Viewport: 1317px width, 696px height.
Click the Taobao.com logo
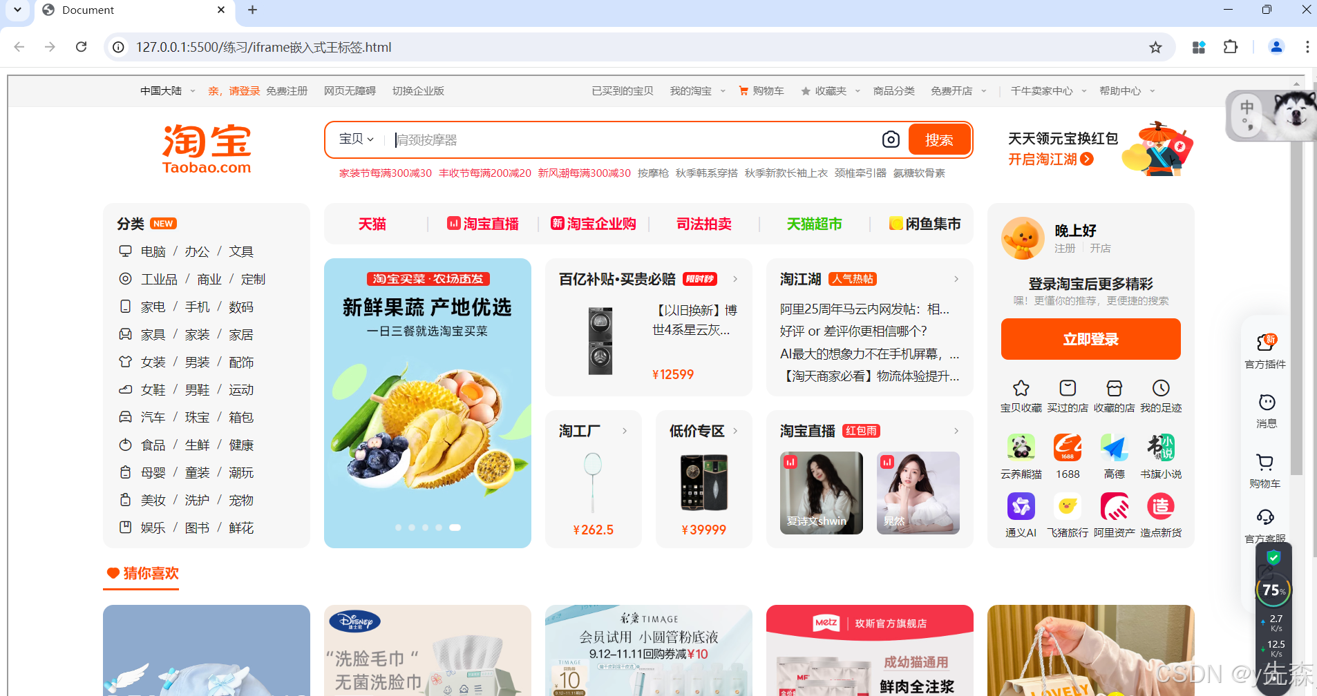tap(207, 149)
